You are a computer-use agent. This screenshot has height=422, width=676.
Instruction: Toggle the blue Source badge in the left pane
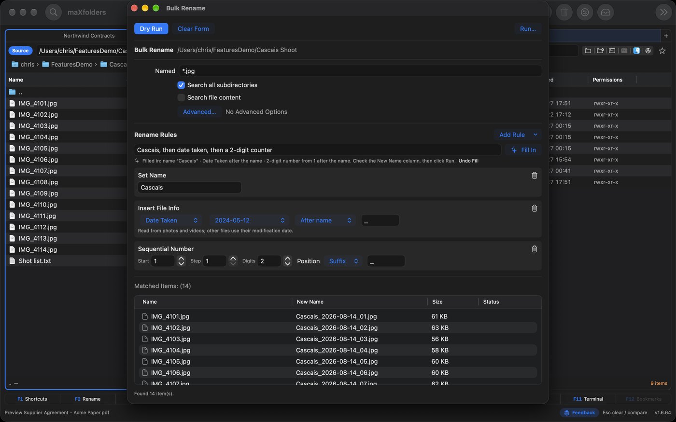(x=20, y=51)
